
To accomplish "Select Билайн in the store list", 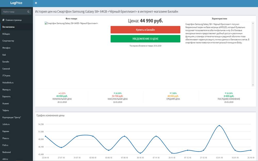I will (6, 62).
